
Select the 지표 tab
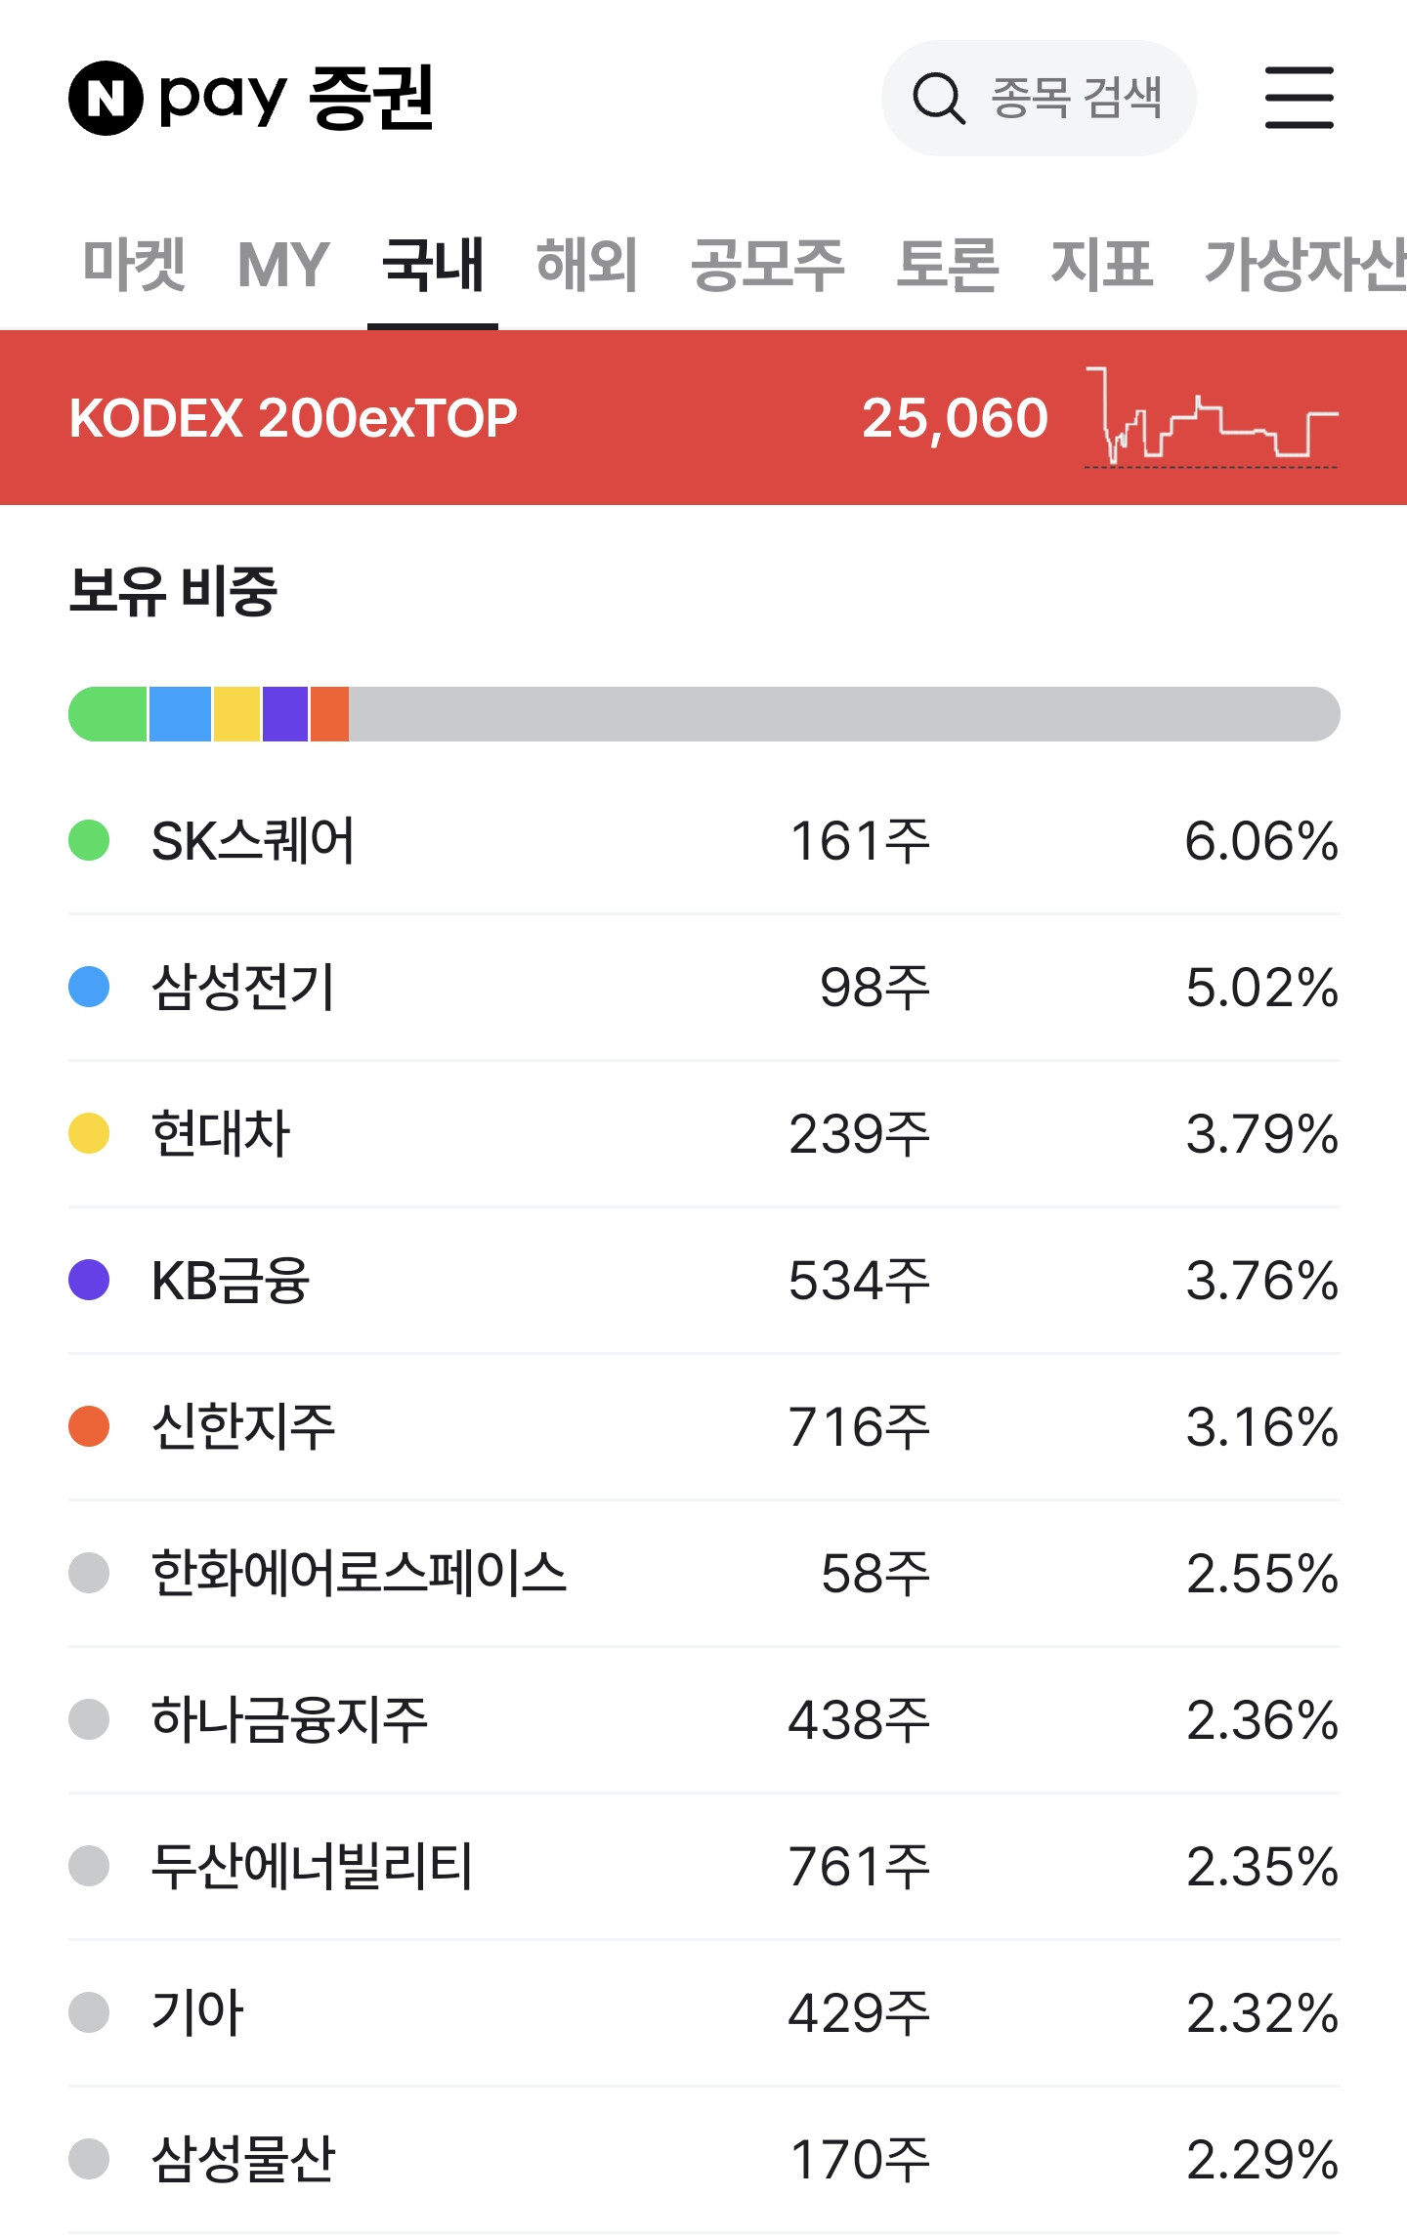point(1102,265)
